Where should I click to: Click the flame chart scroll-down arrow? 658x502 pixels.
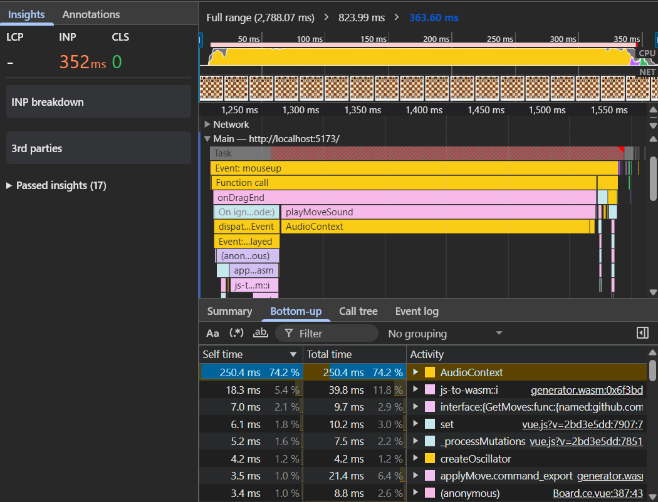[x=652, y=292]
